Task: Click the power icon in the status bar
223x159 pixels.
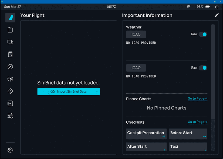Action: (217, 7)
